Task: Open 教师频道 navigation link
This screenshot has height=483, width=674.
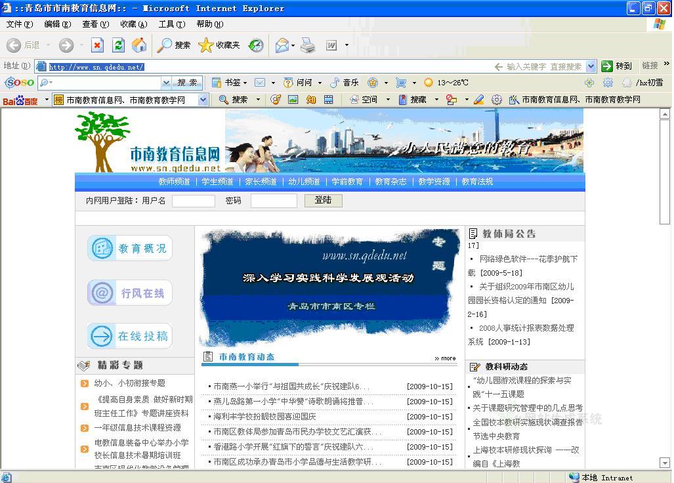Action: [x=174, y=182]
